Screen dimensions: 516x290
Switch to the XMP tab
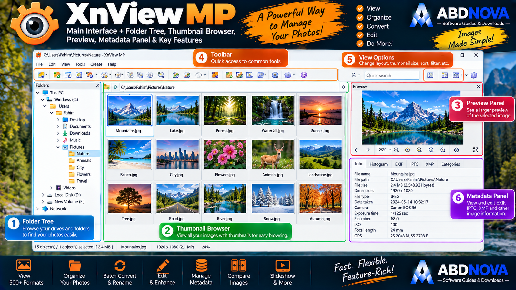430,164
